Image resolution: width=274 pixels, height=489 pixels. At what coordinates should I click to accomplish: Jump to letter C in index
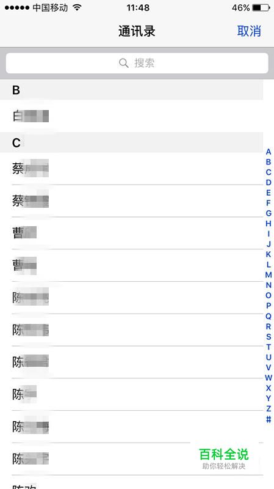click(x=269, y=172)
